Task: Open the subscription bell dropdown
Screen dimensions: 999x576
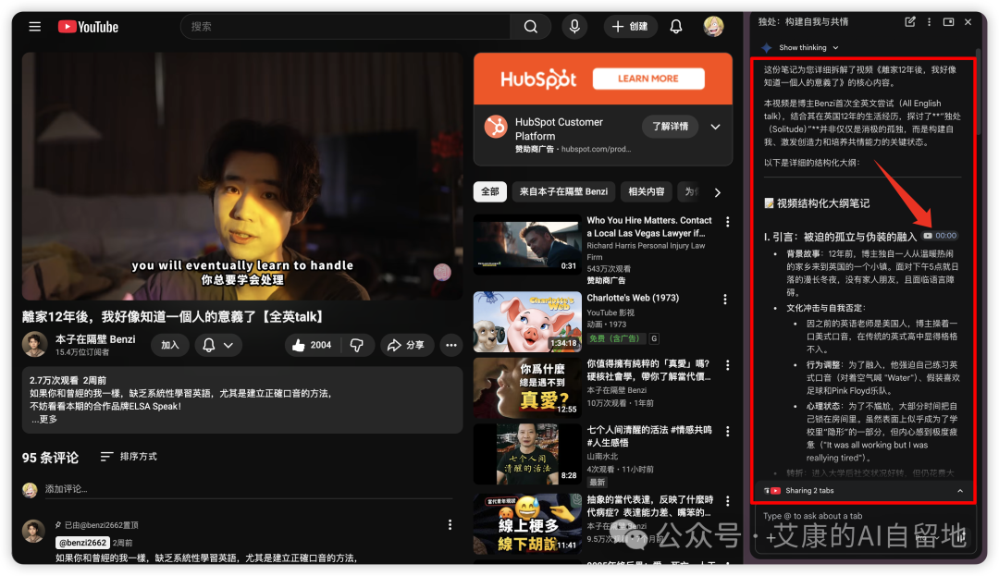Action: 218,345
